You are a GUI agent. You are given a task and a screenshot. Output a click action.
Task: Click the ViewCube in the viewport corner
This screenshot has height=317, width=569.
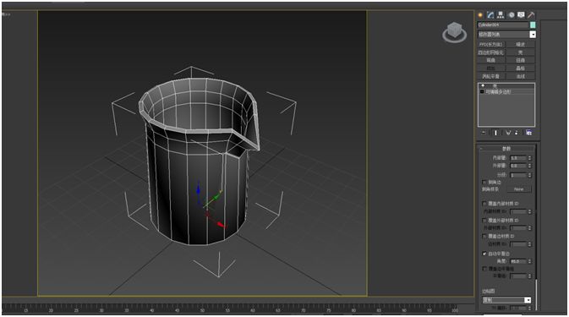click(454, 30)
